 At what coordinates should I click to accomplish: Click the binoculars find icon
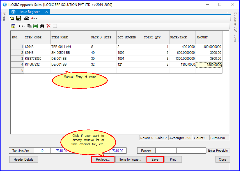[42, 26]
